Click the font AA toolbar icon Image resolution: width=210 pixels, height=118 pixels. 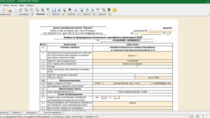tap(42, 10)
